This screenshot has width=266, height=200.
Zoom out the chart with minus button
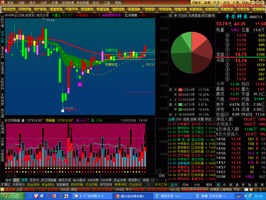click(x=161, y=180)
